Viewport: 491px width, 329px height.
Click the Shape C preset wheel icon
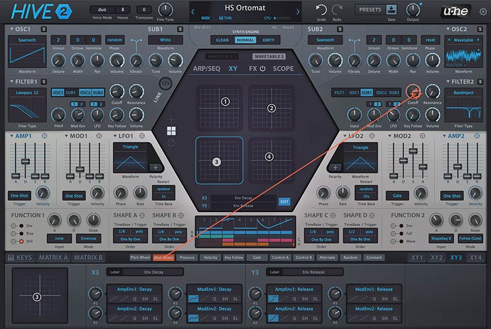pyautogui.click(x=333, y=215)
